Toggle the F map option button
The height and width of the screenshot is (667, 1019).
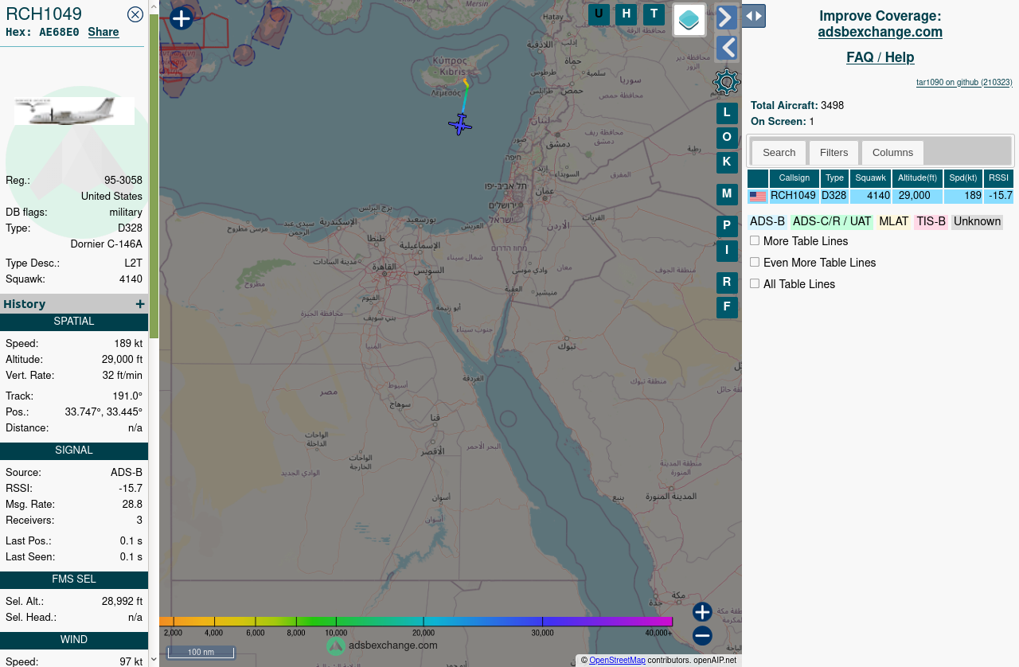(x=727, y=307)
